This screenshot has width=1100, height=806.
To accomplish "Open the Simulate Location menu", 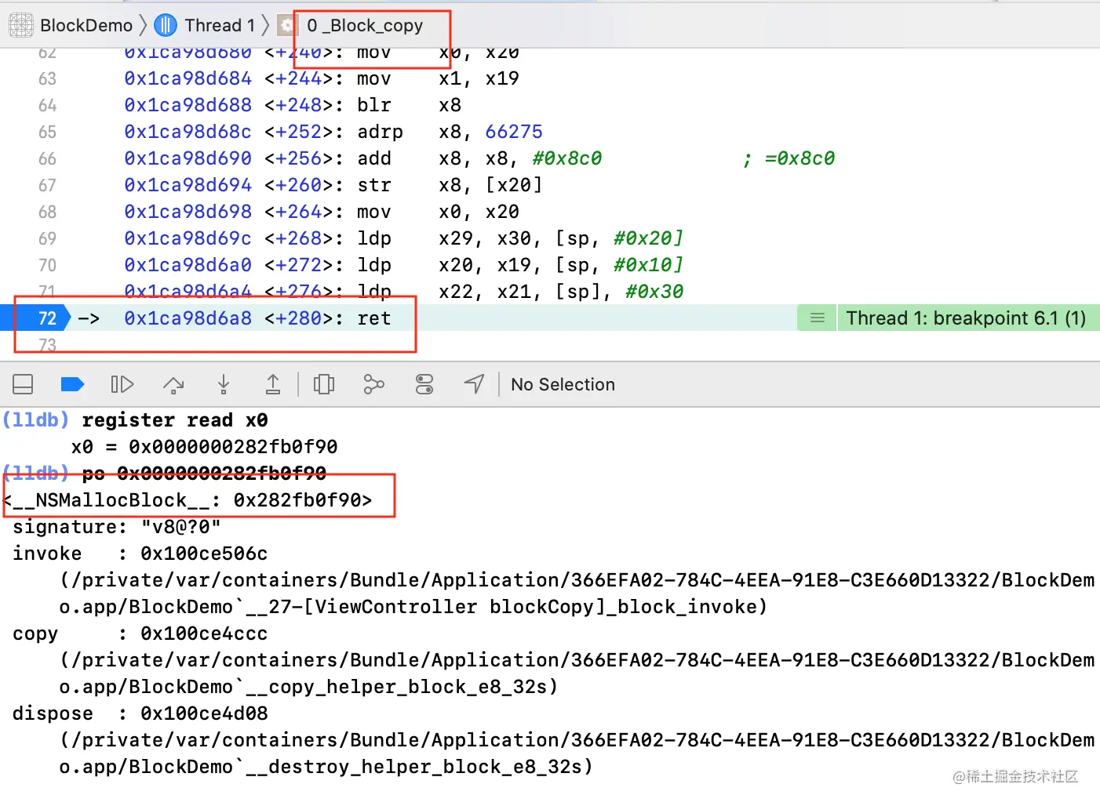I will [x=474, y=384].
